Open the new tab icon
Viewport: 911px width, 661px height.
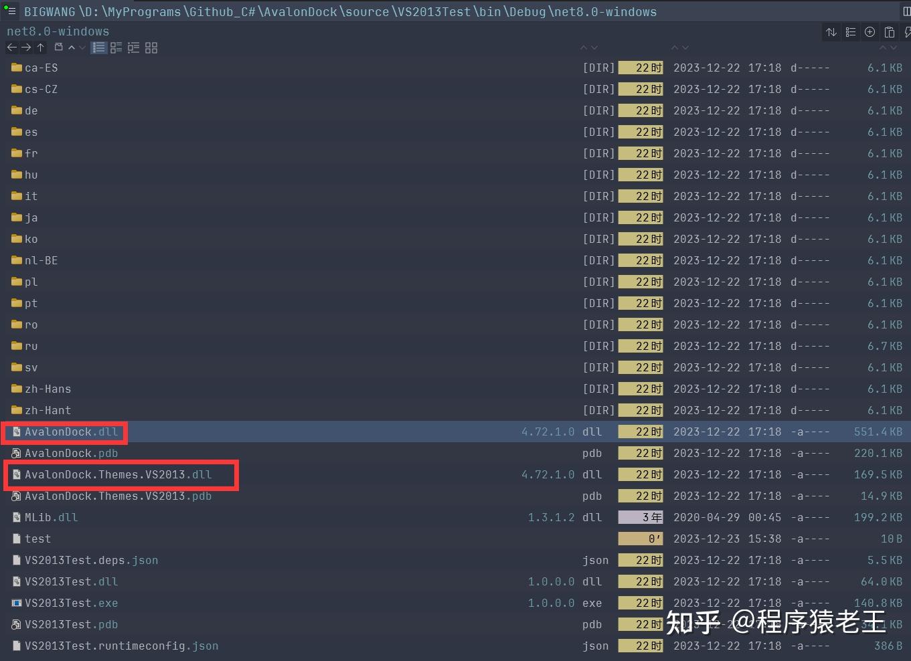(58, 48)
